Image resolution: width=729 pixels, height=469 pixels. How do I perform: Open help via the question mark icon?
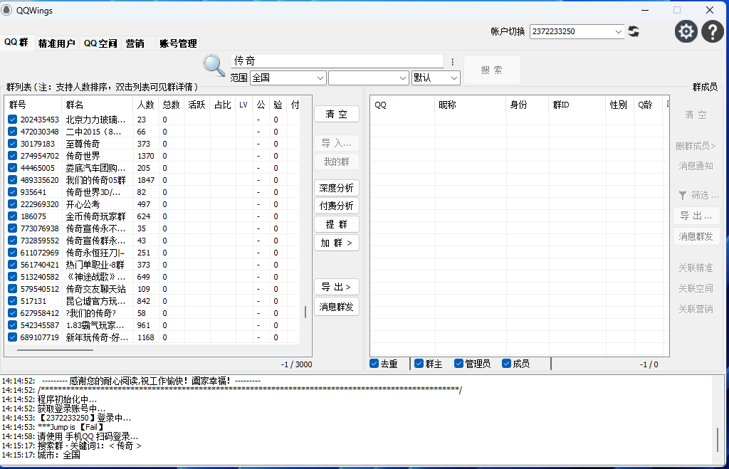[713, 31]
